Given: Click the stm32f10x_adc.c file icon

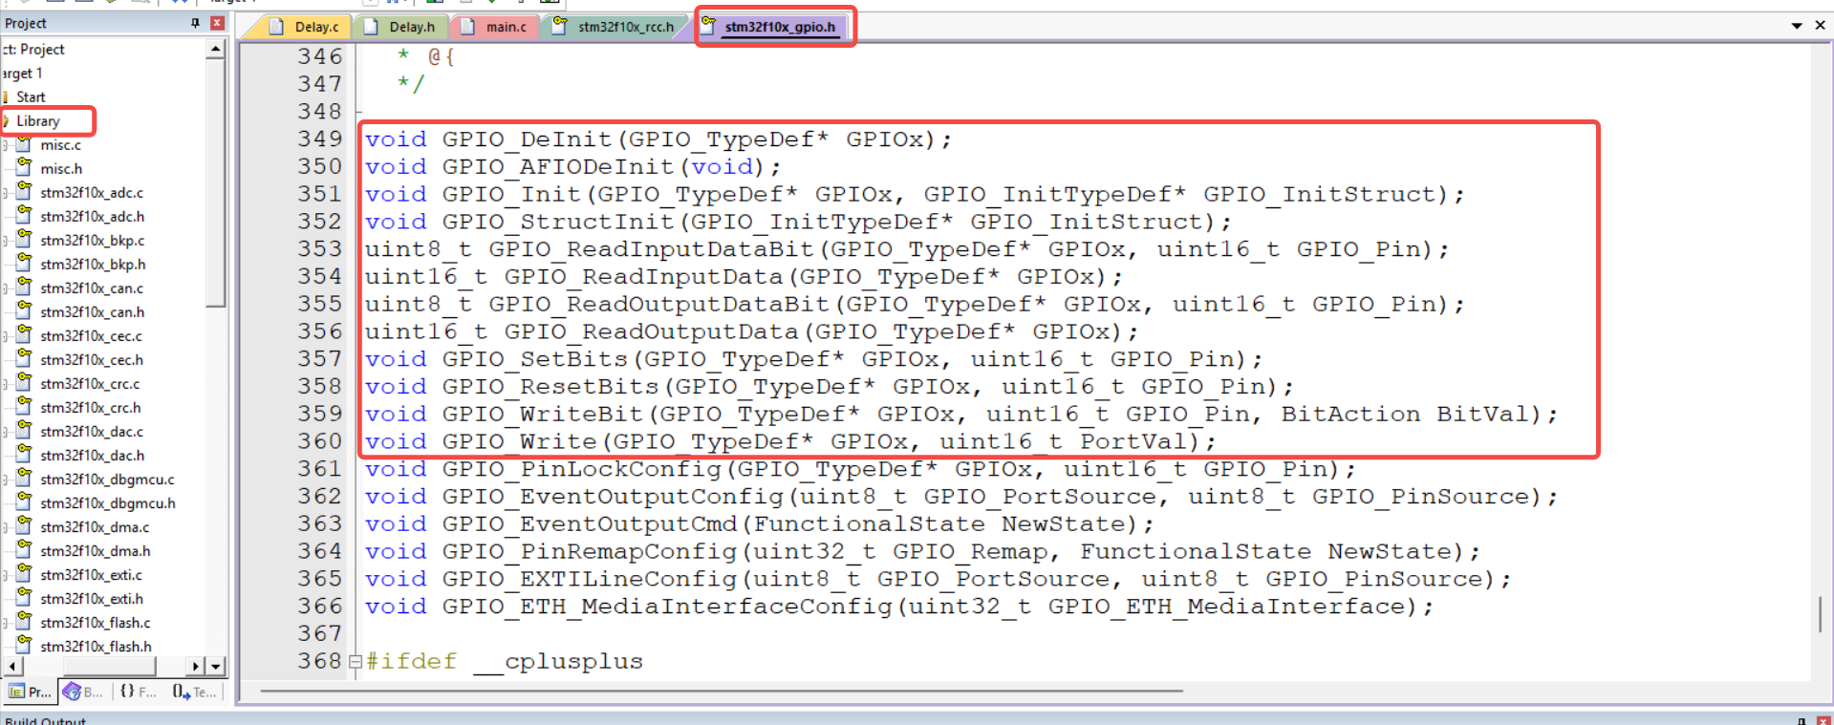Looking at the screenshot, I should pyautogui.click(x=25, y=192).
